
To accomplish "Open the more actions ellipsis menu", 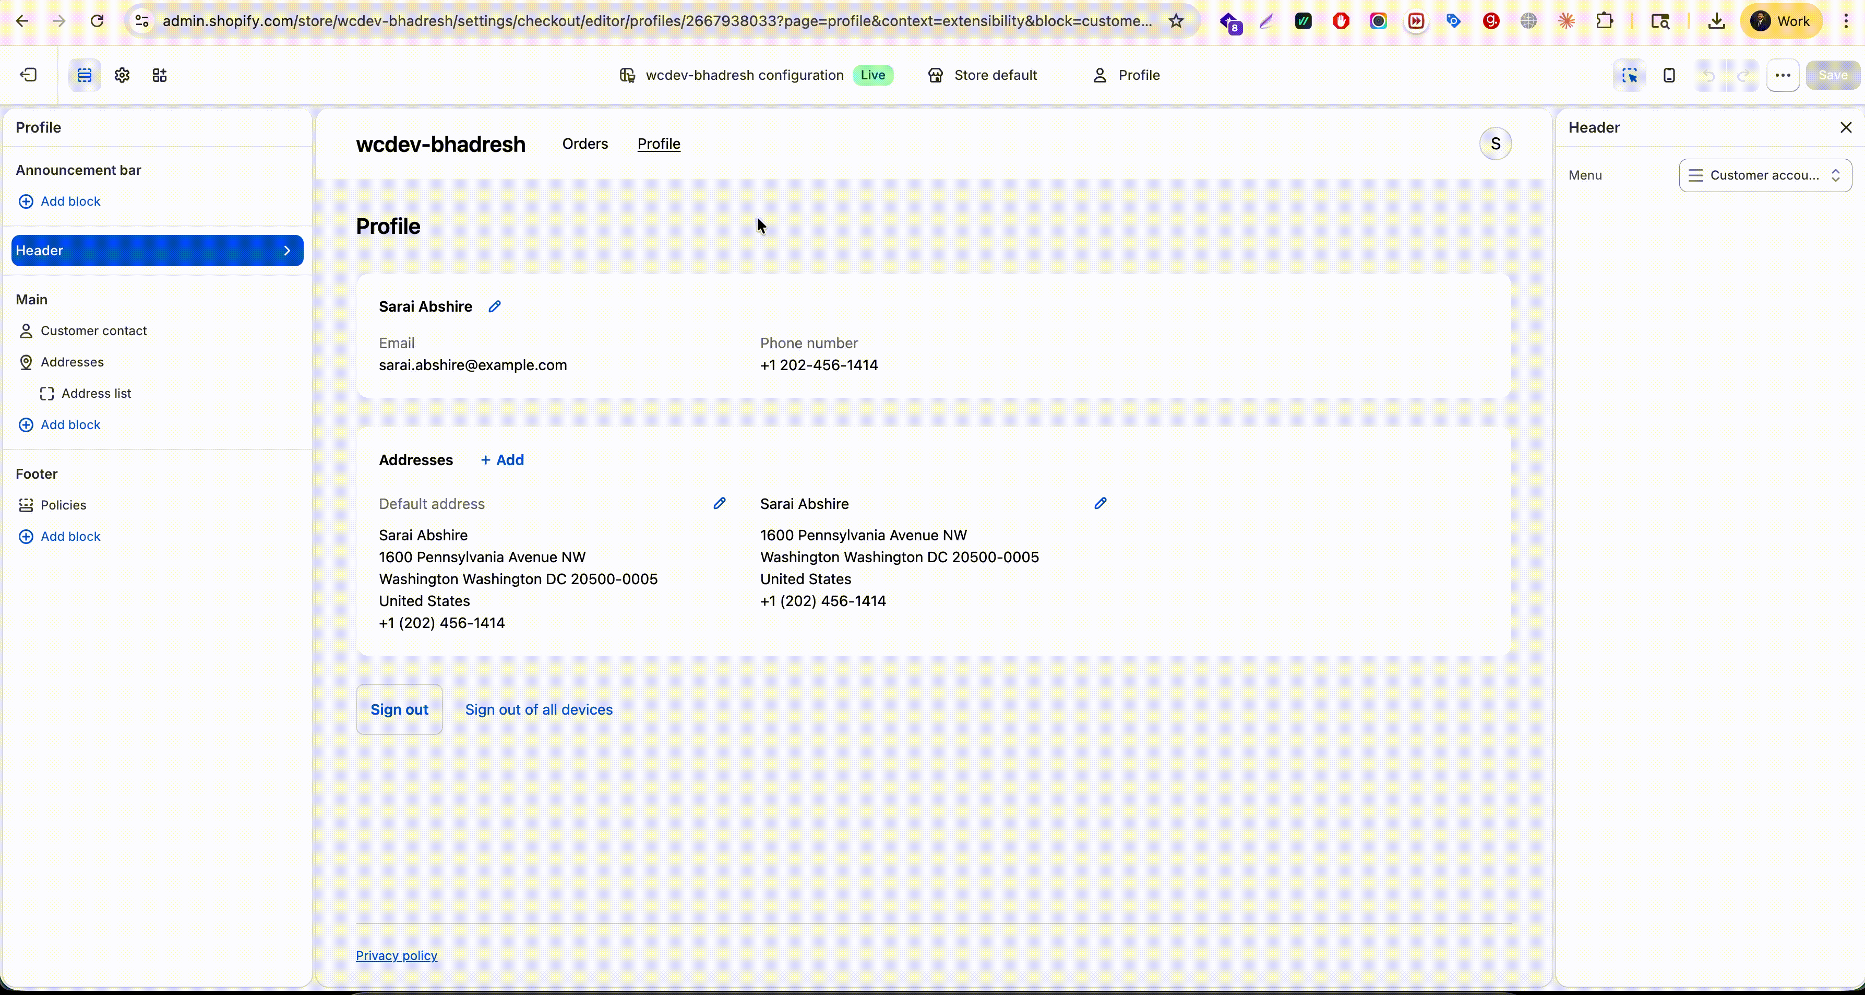I will pos(1783,75).
